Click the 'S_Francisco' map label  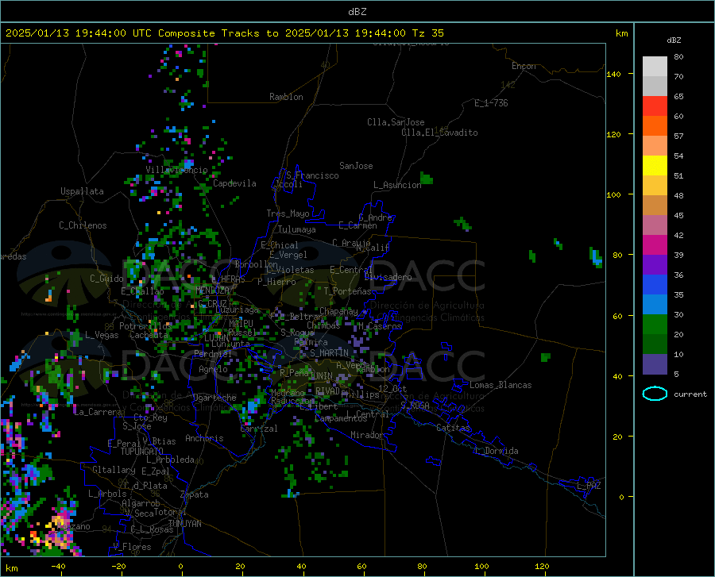coord(312,175)
